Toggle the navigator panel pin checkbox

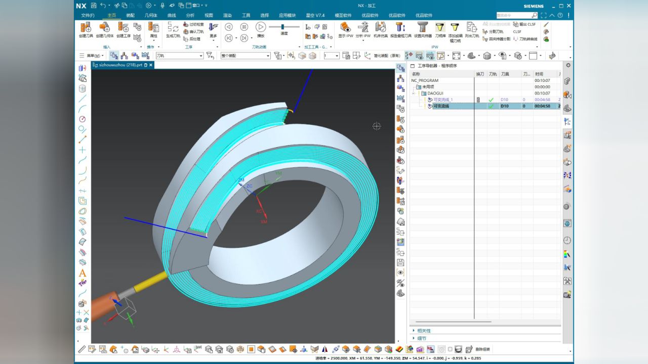coord(412,66)
